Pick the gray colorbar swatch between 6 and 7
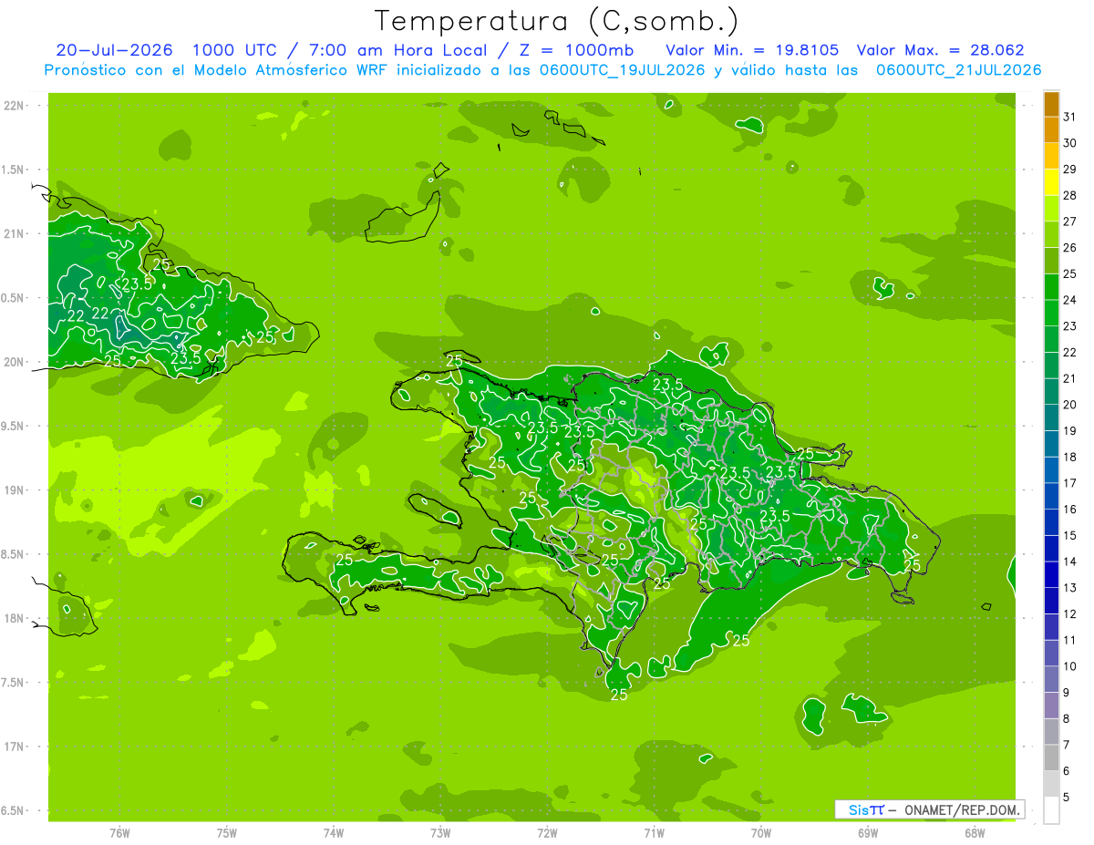 (x=1051, y=757)
